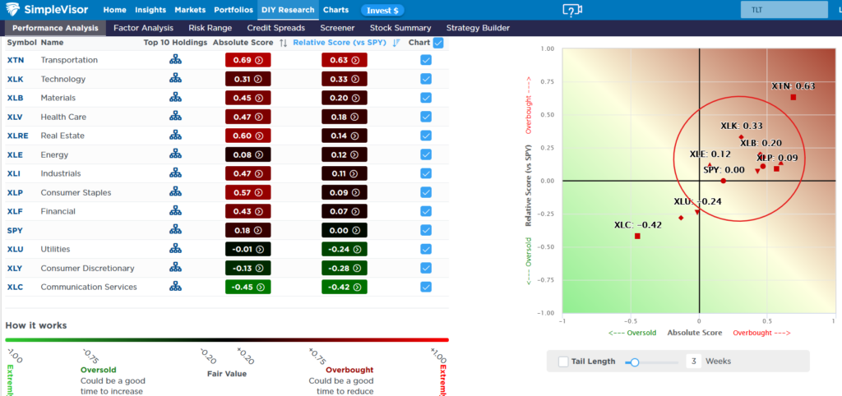Open Top 10 Holdings for XLI Industrials
Screen dimensions: 842x396
(x=175, y=173)
